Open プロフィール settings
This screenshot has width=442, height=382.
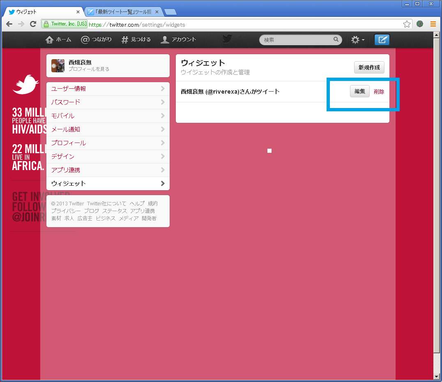pyautogui.click(x=108, y=143)
